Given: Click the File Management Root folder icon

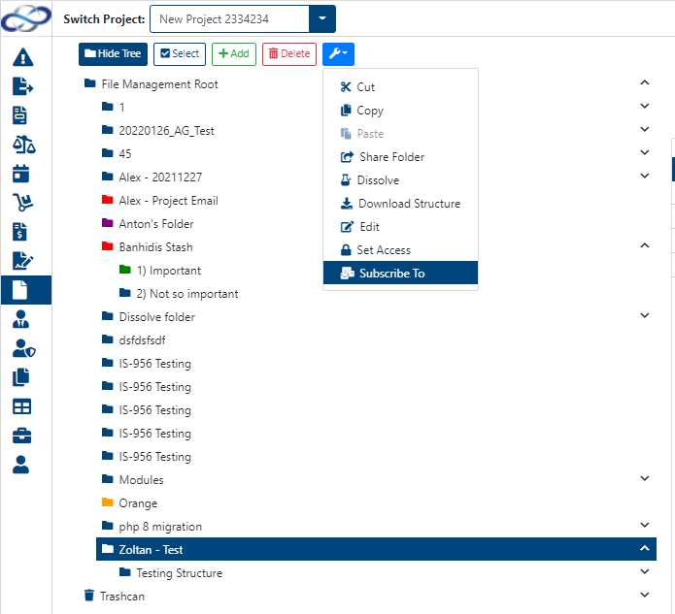Looking at the screenshot, I should [90, 83].
